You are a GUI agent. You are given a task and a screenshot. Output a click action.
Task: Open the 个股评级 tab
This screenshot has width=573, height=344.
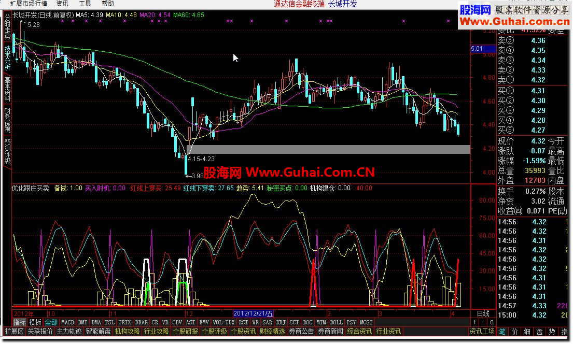[215, 332]
